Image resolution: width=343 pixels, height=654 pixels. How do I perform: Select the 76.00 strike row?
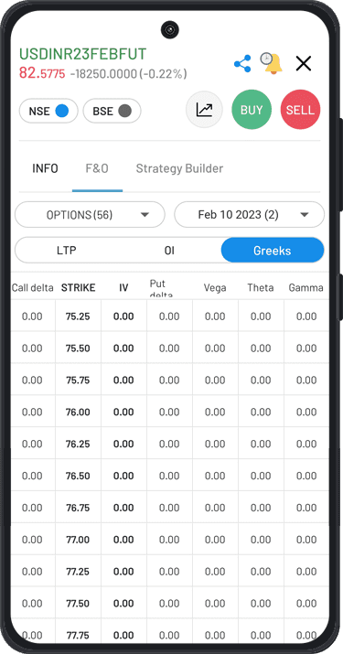pyautogui.click(x=169, y=412)
